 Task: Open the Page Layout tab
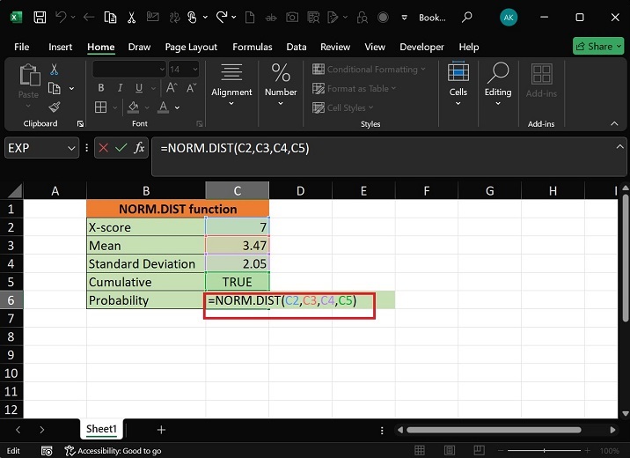tap(191, 47)
